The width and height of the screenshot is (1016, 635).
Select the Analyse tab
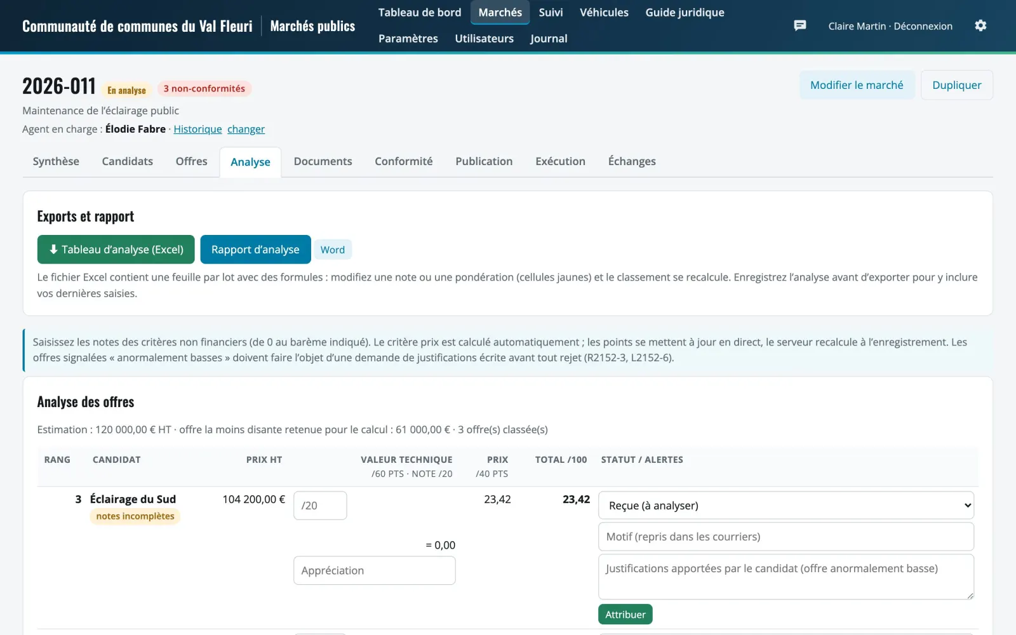click(x=250, y=162)
